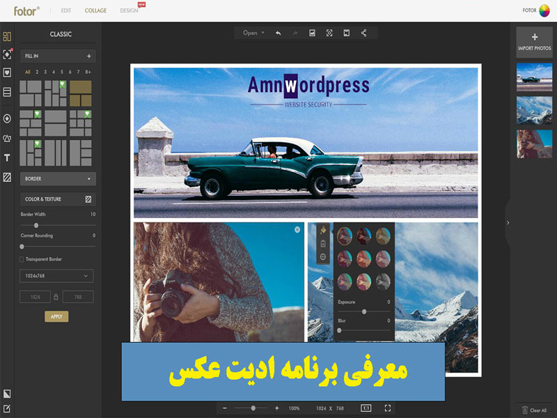This screenshot has height=418, width=557.
Task: Filter templates by 8+ photos
Action: pyautogui.click(x=88, y=72)
